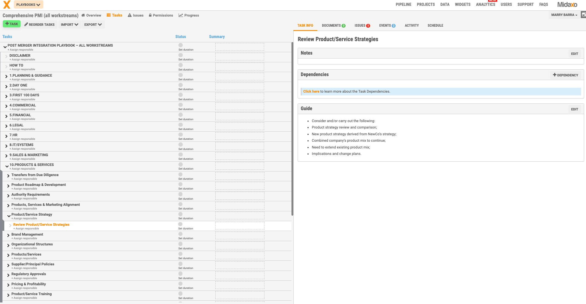Edit the Guide section
The width and height of the screenshot is (586, 304).
(574, 109)
